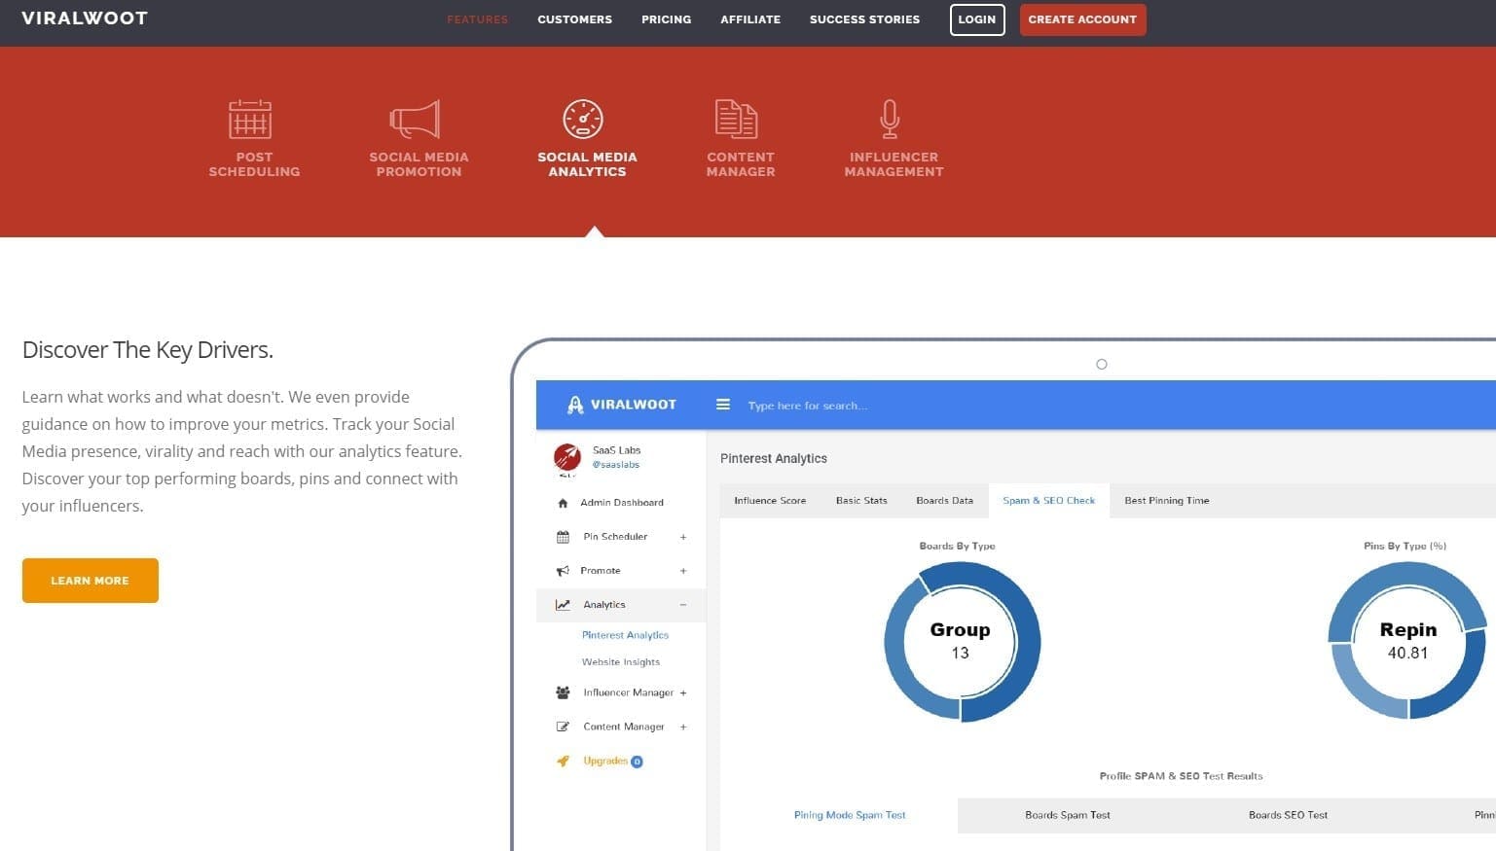Click the Influencer Manager people icon
This screenshot has width=1496, height=851.
click(563, 692)
